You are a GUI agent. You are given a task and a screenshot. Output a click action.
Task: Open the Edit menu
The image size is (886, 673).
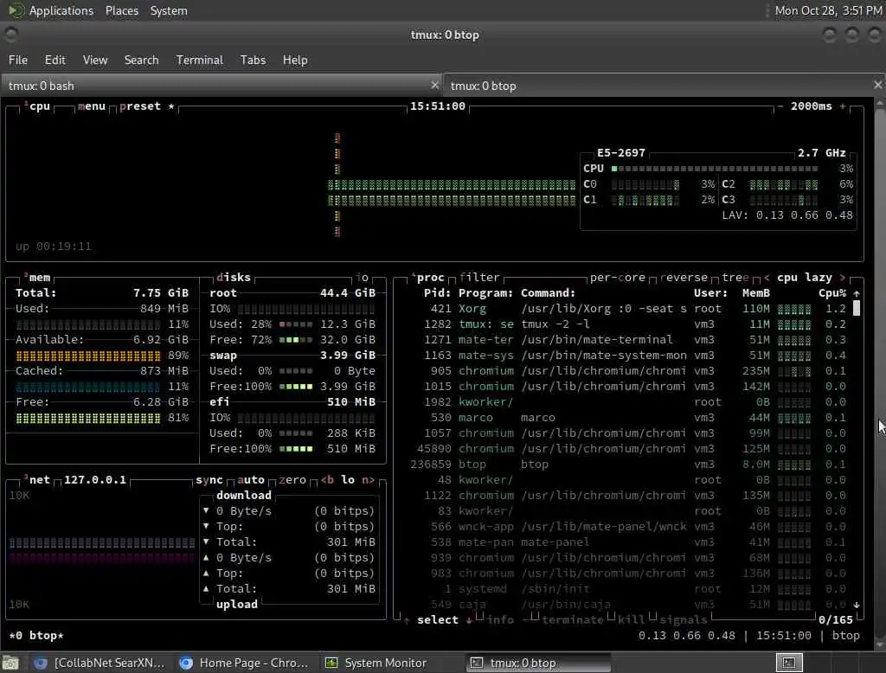point(55,60)
